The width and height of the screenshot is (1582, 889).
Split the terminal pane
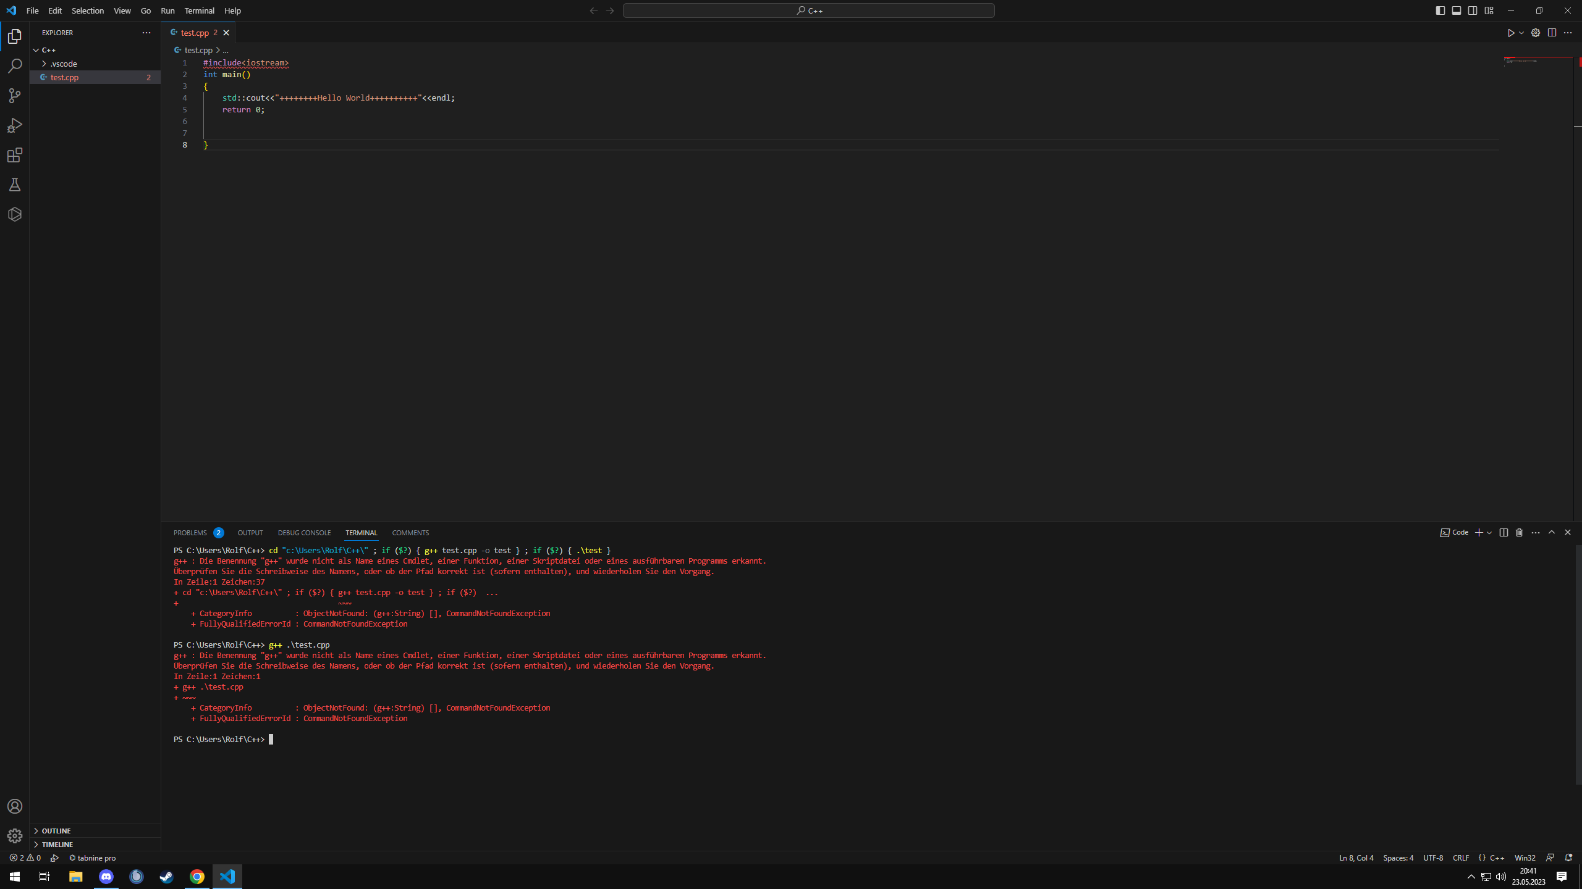(x=1504, y=532)
